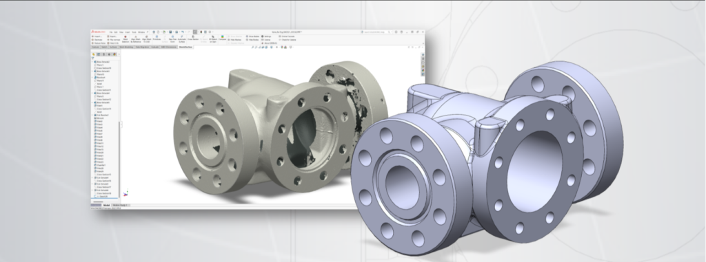This screenshot has height=262, width=706.
Task: Toggle Hide Meshes in ribbon
Action: 234,40
